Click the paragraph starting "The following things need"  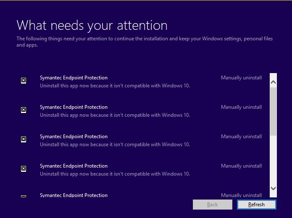[145, 42]
